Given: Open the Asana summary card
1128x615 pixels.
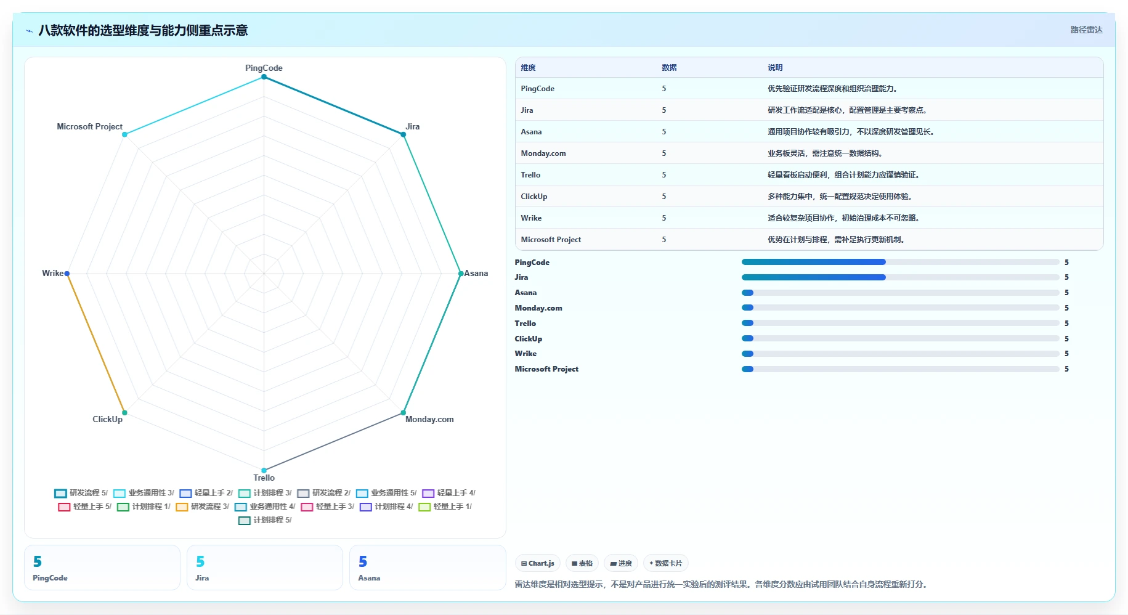Looking at the screenshot, I should [428, 568].
